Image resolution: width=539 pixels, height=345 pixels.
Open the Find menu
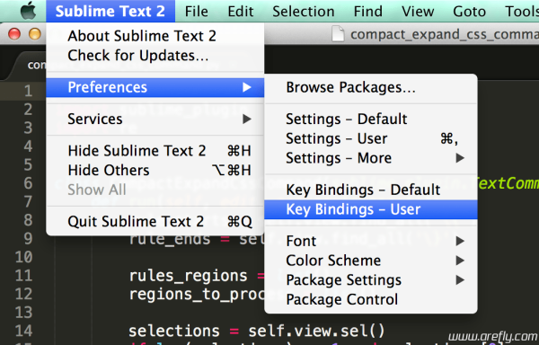(x=367, y=11)
